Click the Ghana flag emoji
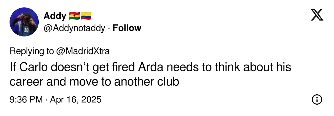334x116 pixels. click(x=74, y=16)
